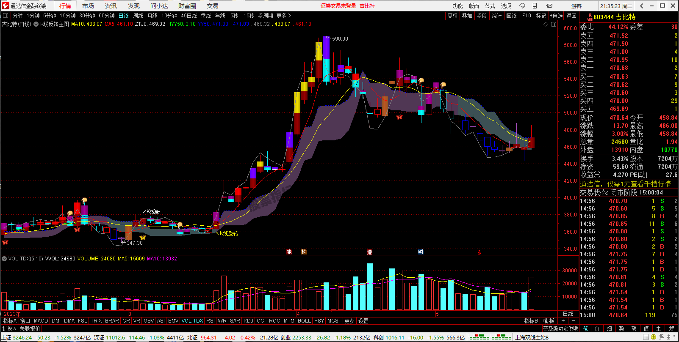Image resolution: width=679 pixels, height=342 pixels.
Task: Open the 发现 tab
Action: click(134, 6)
